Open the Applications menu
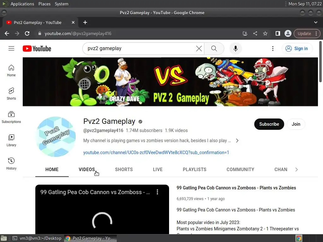 pyautogui.click(x=22, y=4)
